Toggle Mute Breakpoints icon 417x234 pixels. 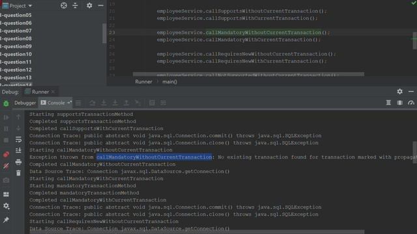pyautogui.click(x=6, y=166)
